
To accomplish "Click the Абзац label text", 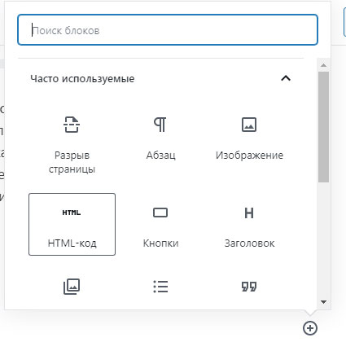I will click(160, 156).
